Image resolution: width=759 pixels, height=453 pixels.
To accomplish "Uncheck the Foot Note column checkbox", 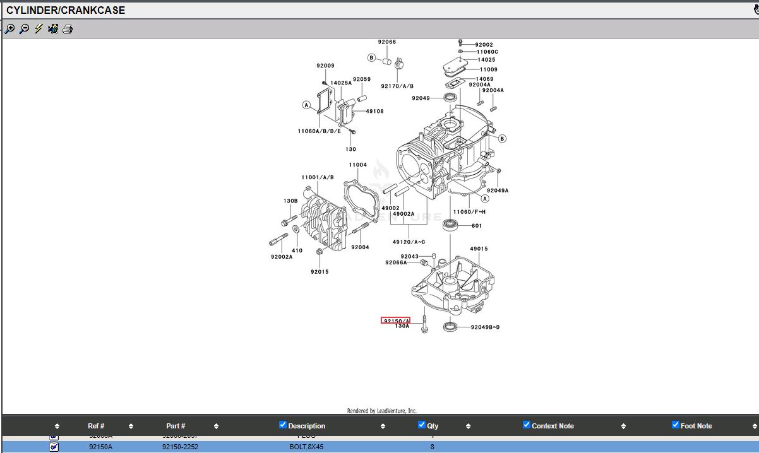I will (676, 425).
